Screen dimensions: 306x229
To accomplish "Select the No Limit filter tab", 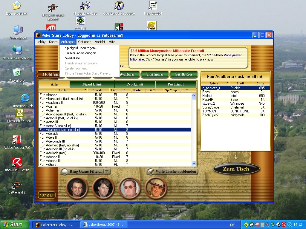I will point(135,84).
